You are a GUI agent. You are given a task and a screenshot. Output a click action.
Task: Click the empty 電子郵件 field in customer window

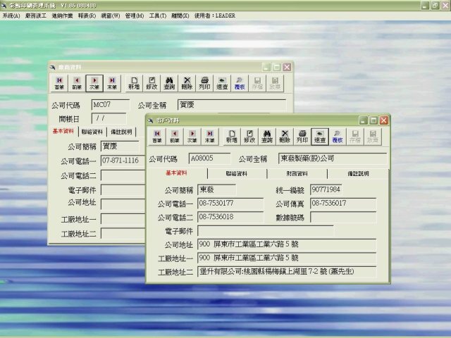(265, 230)
